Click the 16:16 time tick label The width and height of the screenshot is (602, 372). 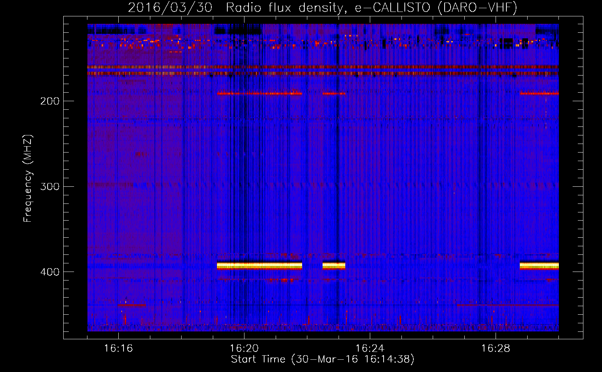pyautogui.click(x=118, y=349)
